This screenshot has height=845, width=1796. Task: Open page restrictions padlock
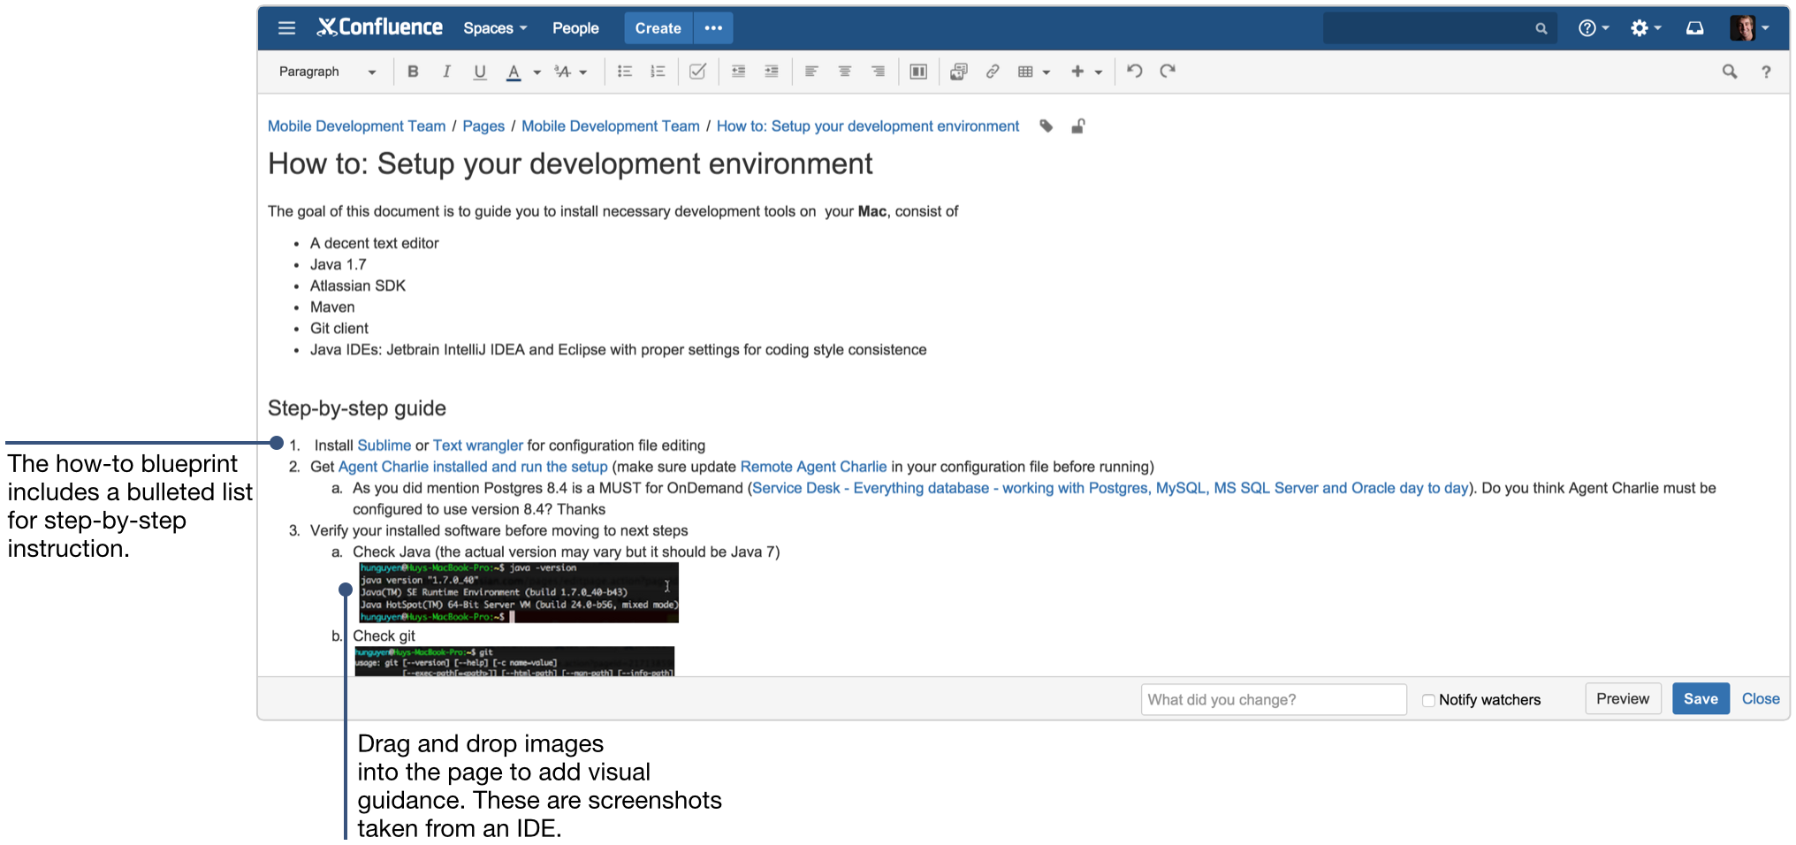coord(1078,126)
